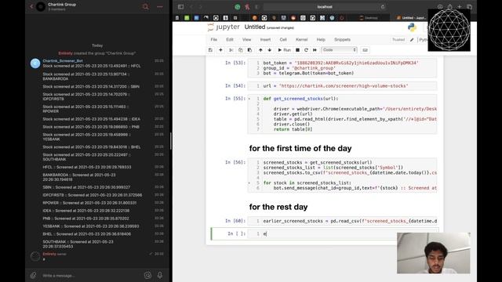This screenshot has height=282, width=502.
Task: Open browser share button
Action: pyautogui.click(x=449, y=7)
